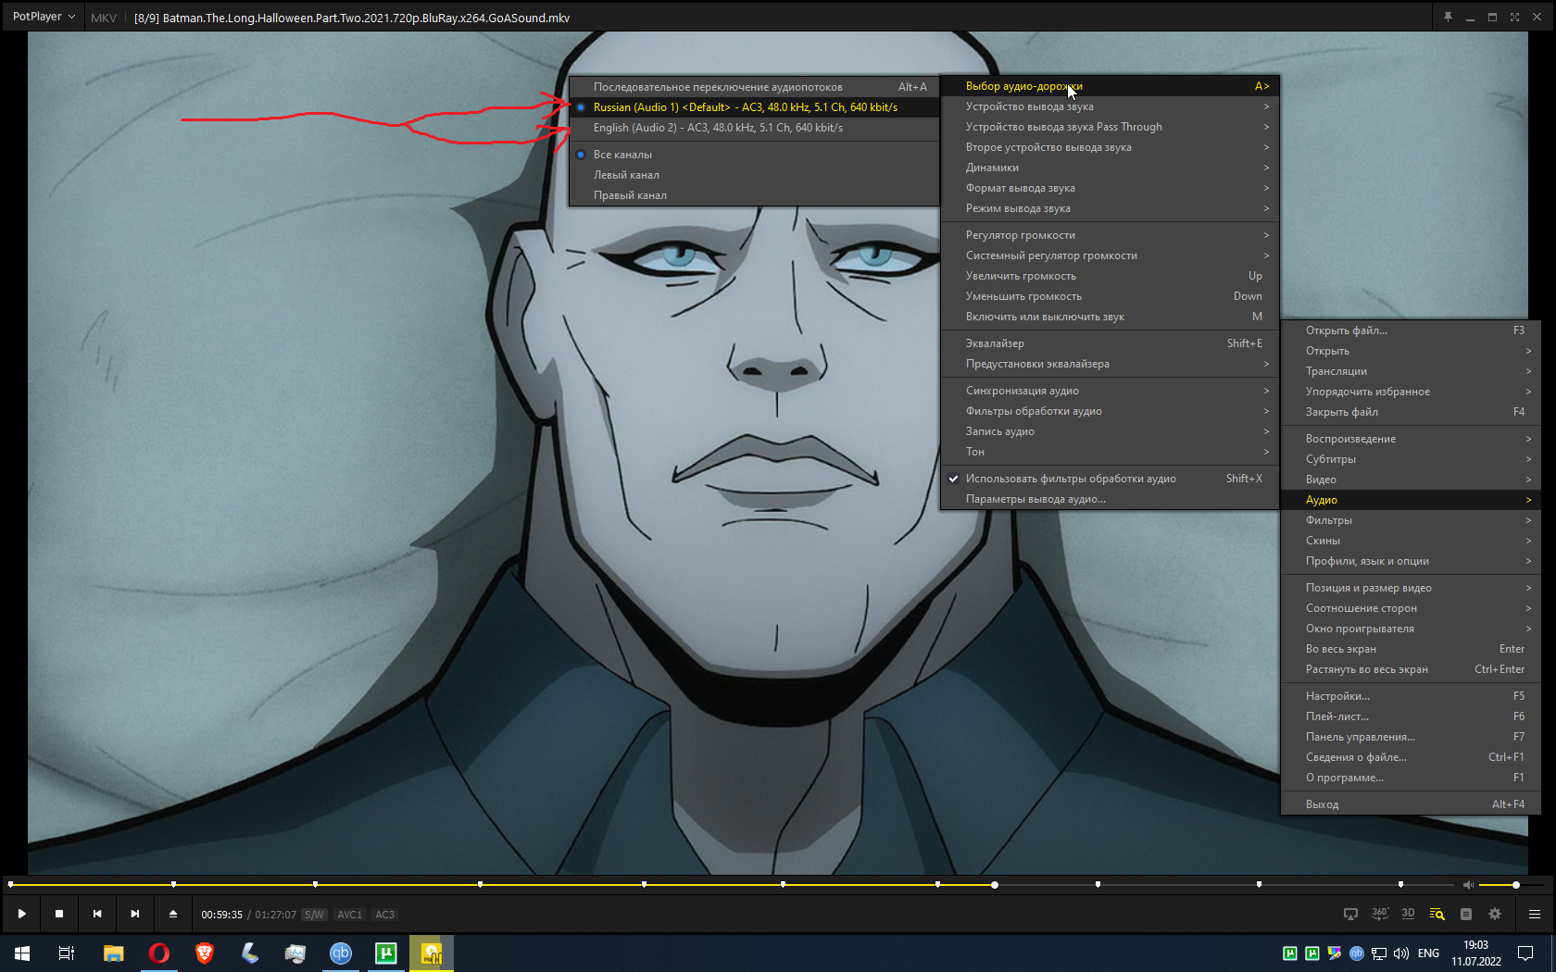Click the volume slider handle

pos(1516,885)
